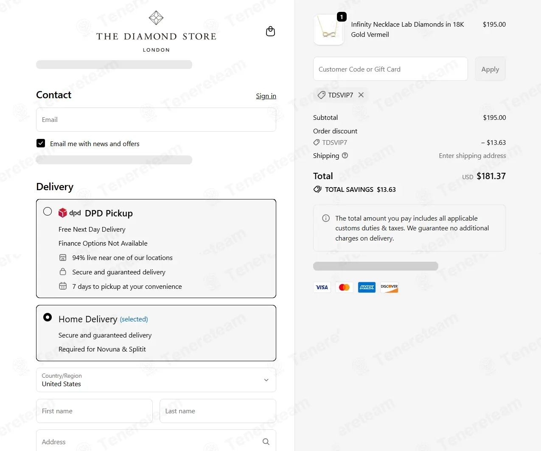The width and height of the screenshot is (541, 451).
Task: Click the Sign in link
Action: coord(266,96)
